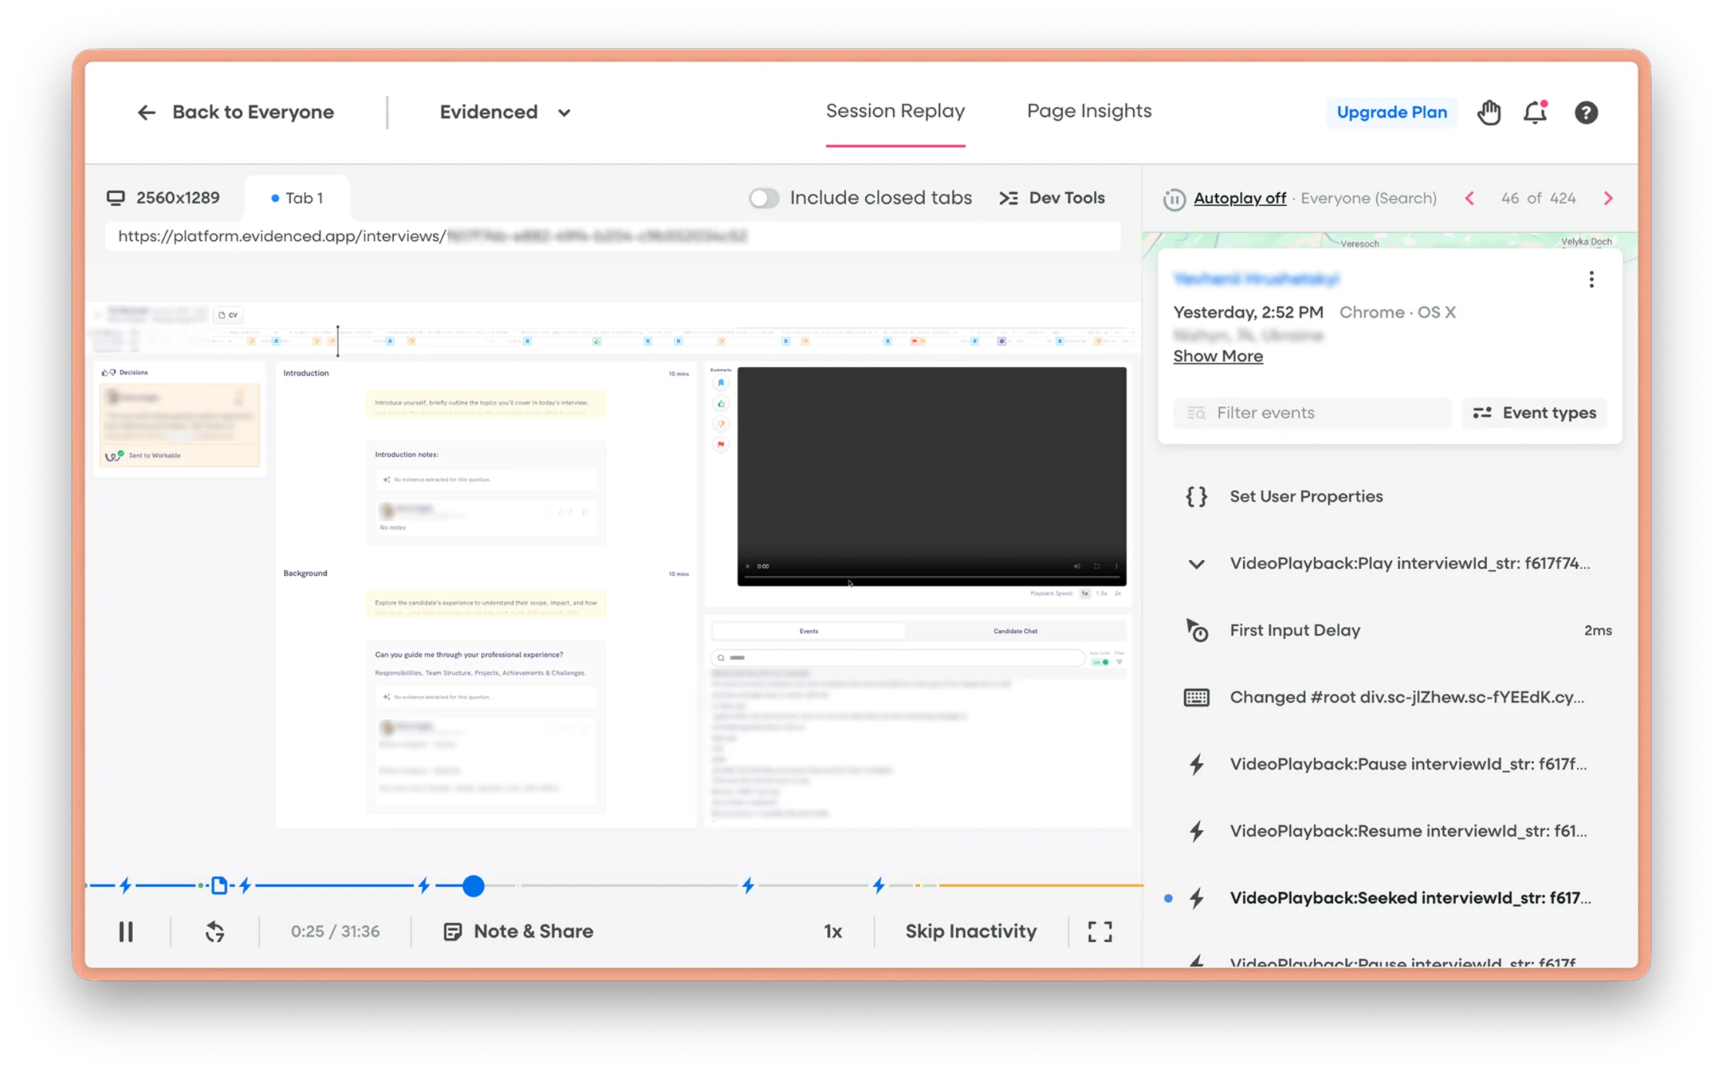Select Tab 1 of the session
The width and height of the screenshot is (1723, 1076).
[297, 198]
